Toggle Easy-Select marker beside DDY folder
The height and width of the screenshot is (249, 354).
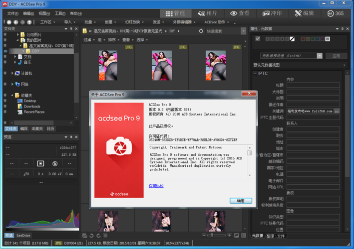(5, 51)
